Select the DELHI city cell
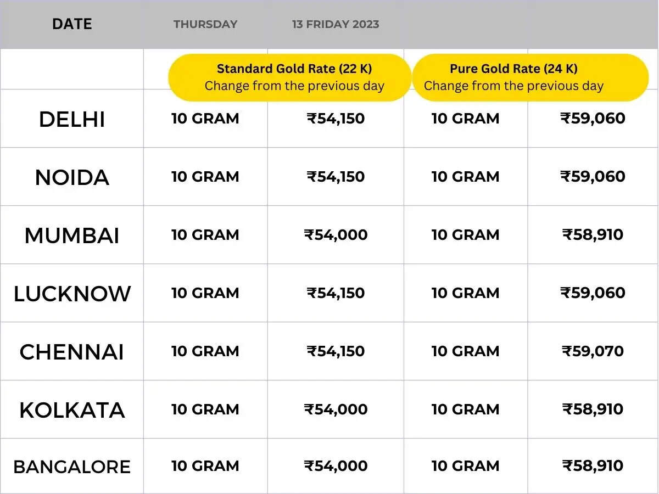This screenshot has width=659, height=494. (x=72, y=119)
